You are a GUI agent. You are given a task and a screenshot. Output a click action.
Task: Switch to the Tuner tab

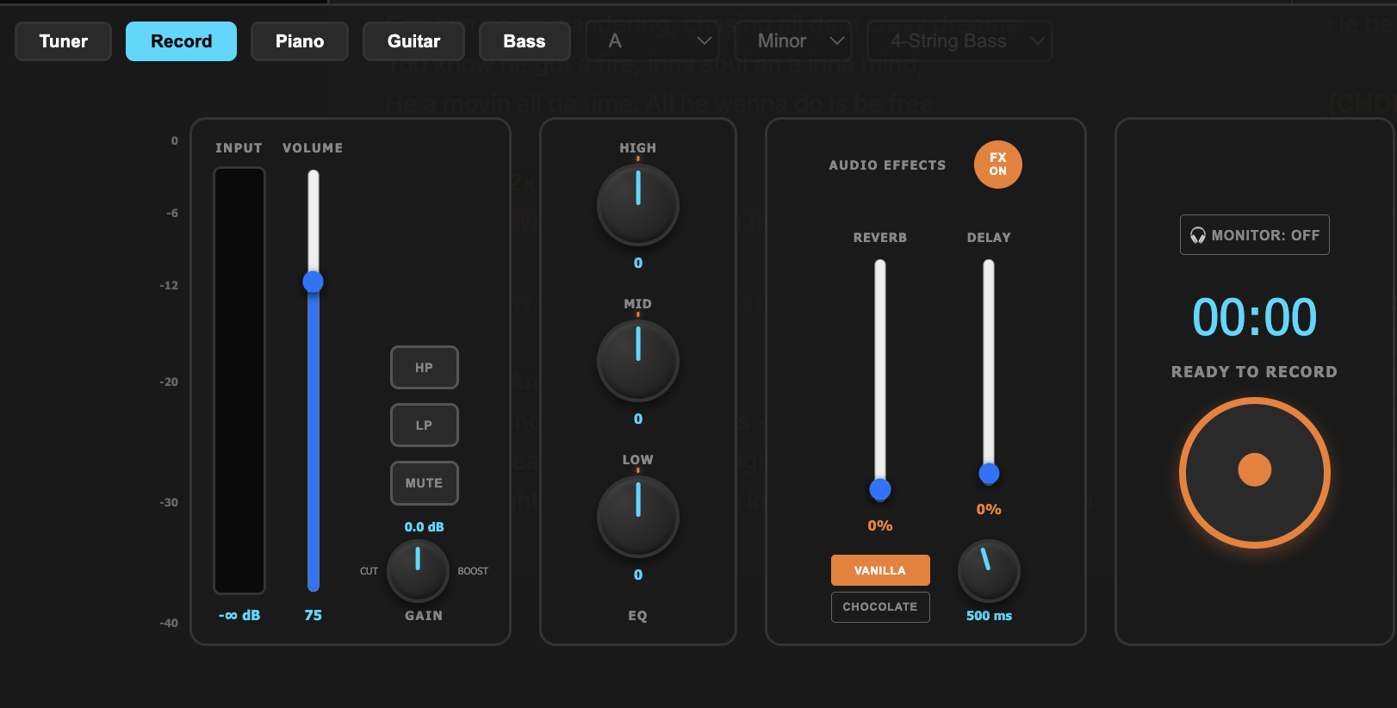(x=63, y=41)
